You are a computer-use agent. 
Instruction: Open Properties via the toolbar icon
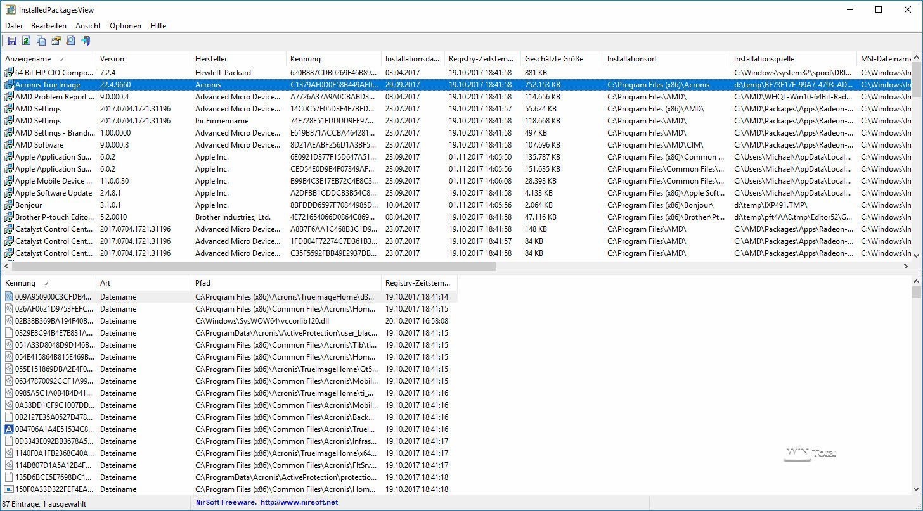(x=56, y=41)
